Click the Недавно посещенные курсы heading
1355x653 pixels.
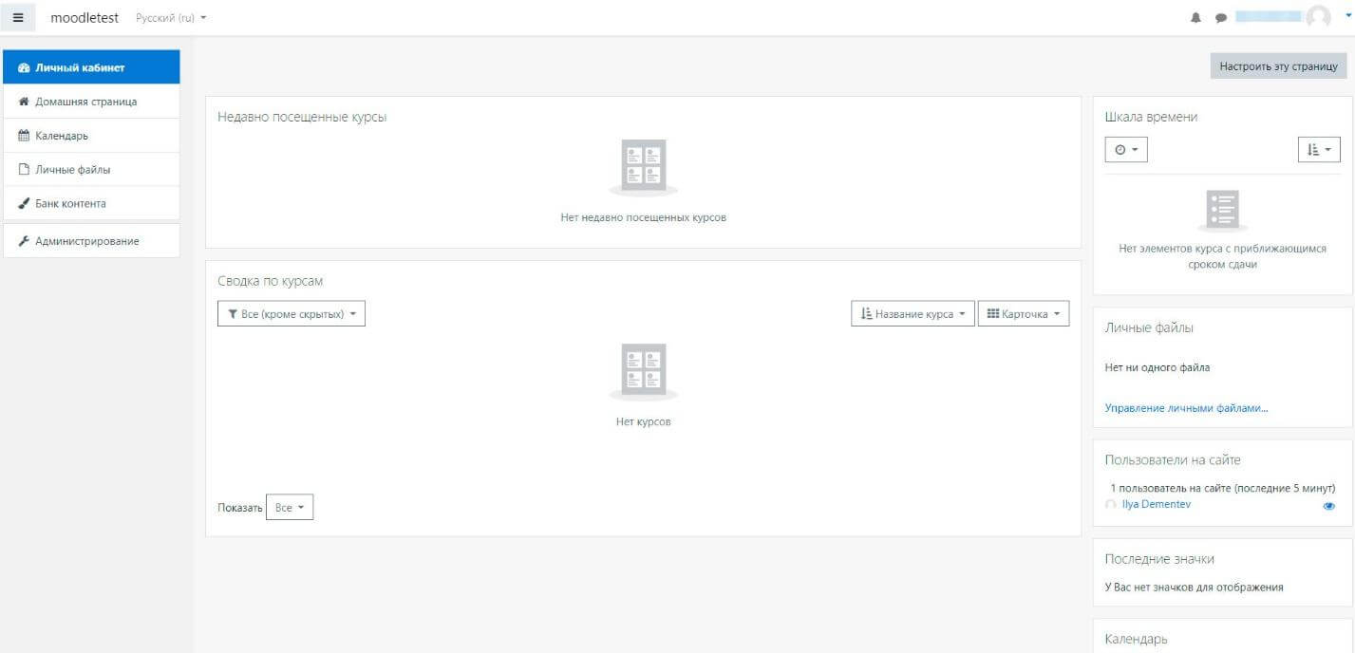[x=302, y=118]
